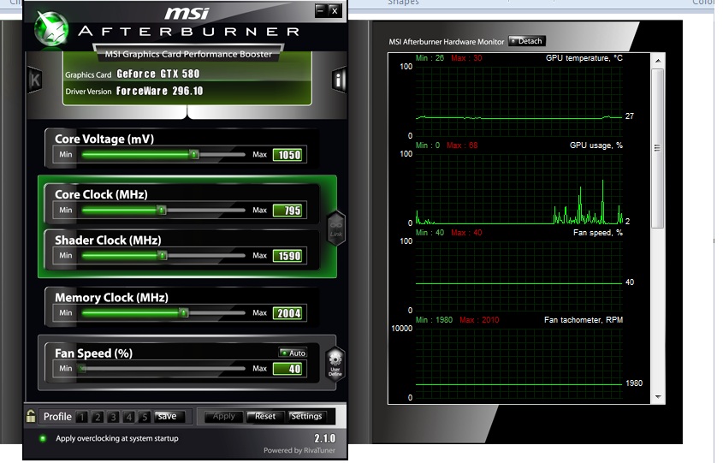Click the hardware monitor scroll up arrow

pyautogui.click(x=658, y=61)
